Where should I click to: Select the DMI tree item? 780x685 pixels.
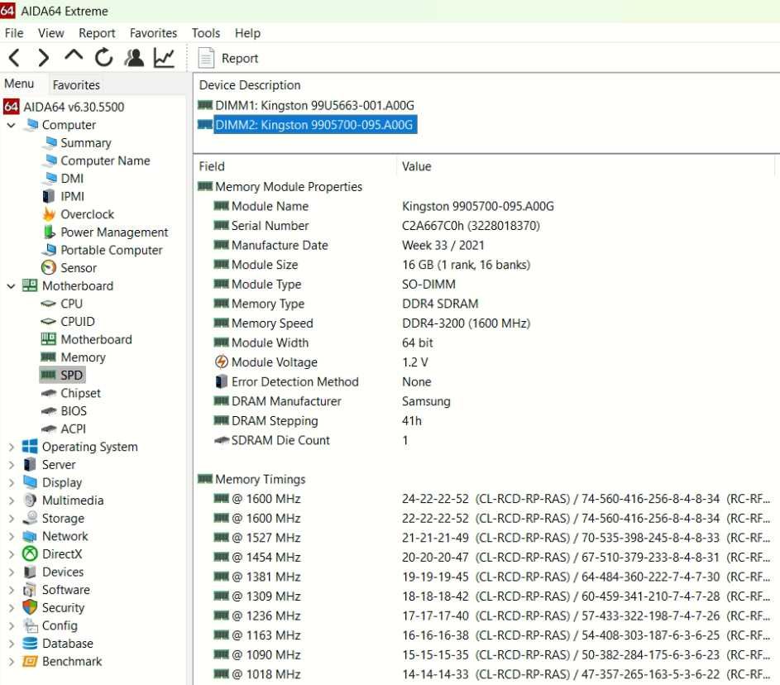tap(72, 179)
